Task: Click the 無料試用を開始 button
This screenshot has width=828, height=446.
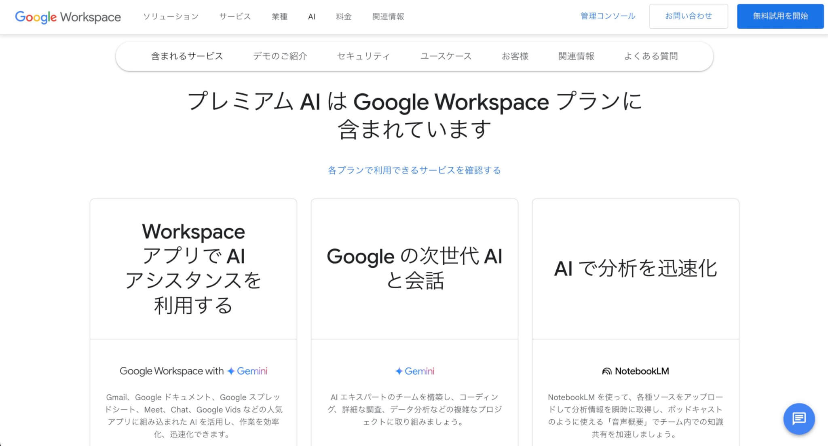Action: pyautogui.click(x=780, y=16)
